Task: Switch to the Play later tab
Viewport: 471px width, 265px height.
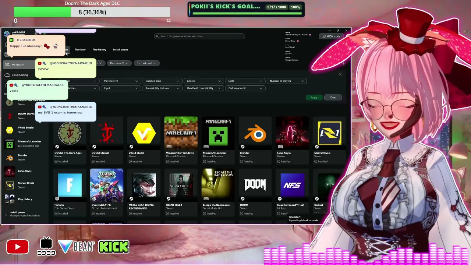Action: tap(80, 50)
